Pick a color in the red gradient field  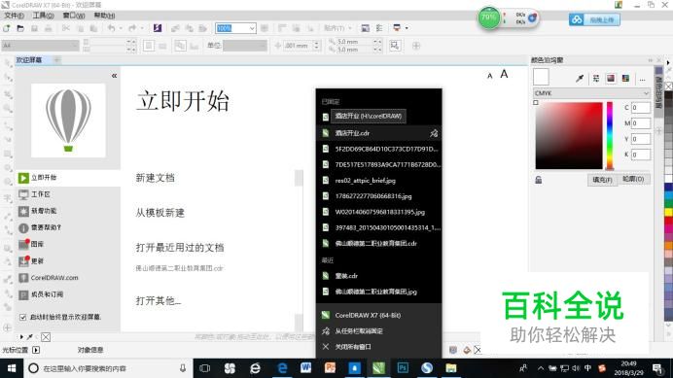click(x=569, y=136)
